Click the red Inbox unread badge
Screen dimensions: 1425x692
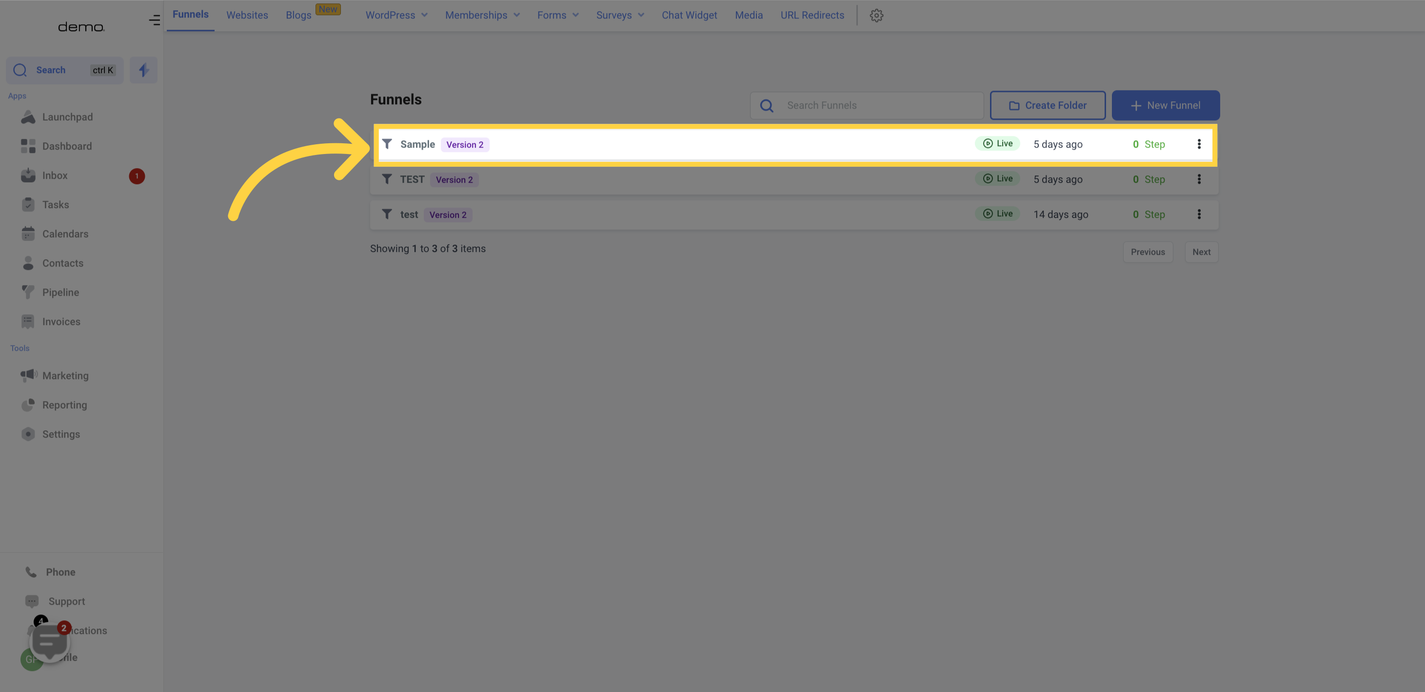click(137, 176)
